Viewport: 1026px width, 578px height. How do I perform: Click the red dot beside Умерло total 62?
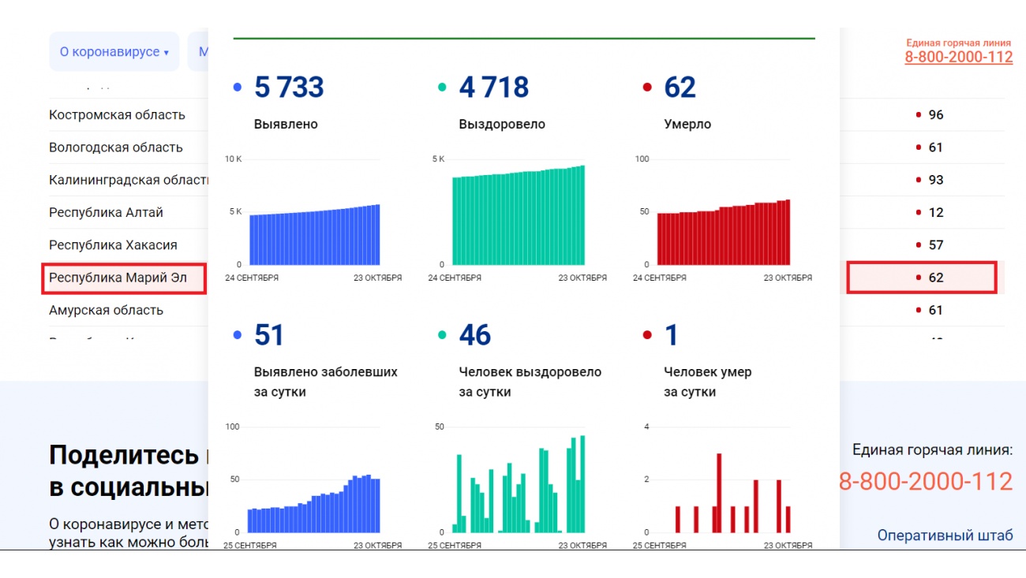(x=648, y=88)
